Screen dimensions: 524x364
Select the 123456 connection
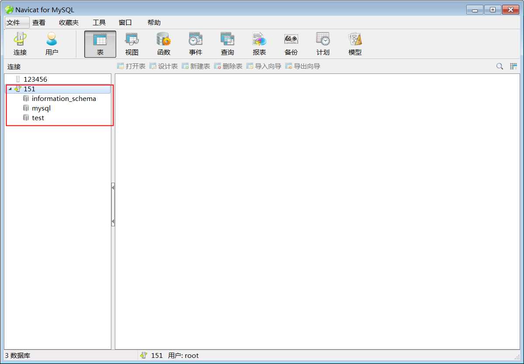point(35,80)
